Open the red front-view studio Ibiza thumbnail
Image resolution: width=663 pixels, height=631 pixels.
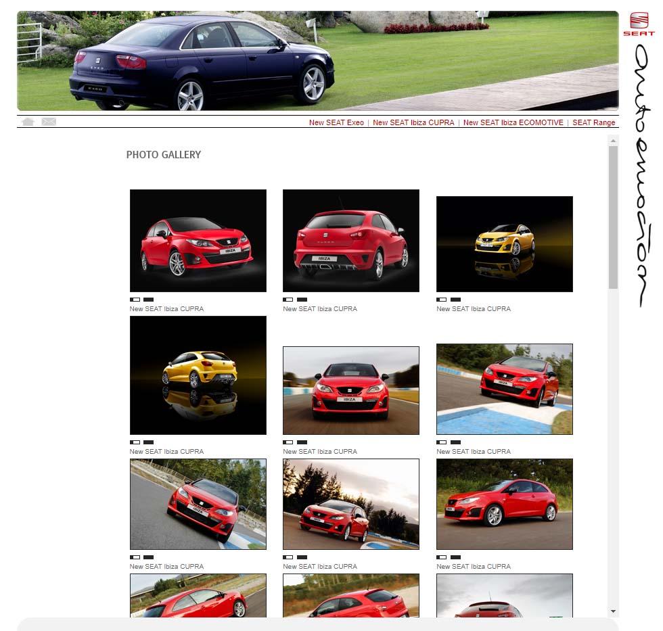(x=198, y=241)
